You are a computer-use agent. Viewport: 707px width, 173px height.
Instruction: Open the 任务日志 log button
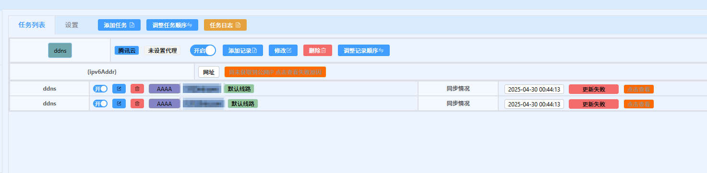coord(225,25)
